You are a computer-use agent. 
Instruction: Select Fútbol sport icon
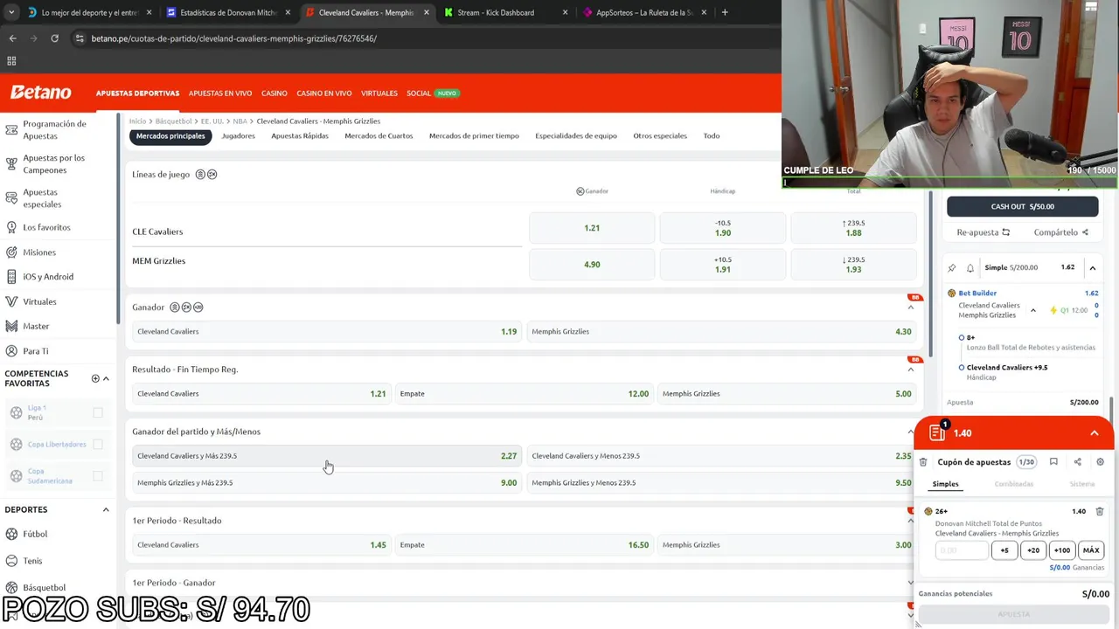(x=11, y=534)
